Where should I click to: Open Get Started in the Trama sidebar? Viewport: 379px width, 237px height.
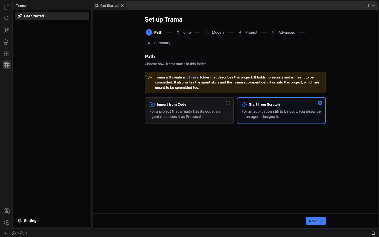(x=52, y=16)
